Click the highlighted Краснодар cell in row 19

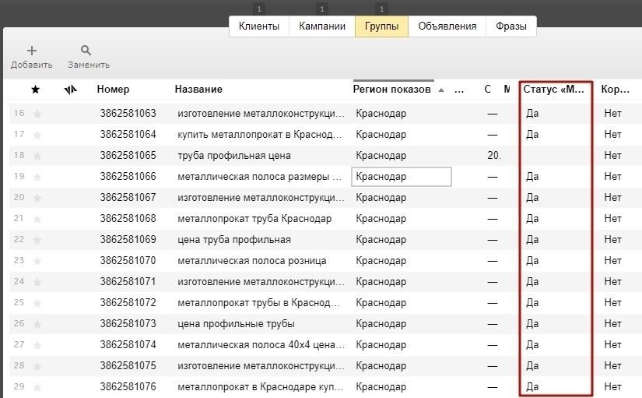click(402, 177)
